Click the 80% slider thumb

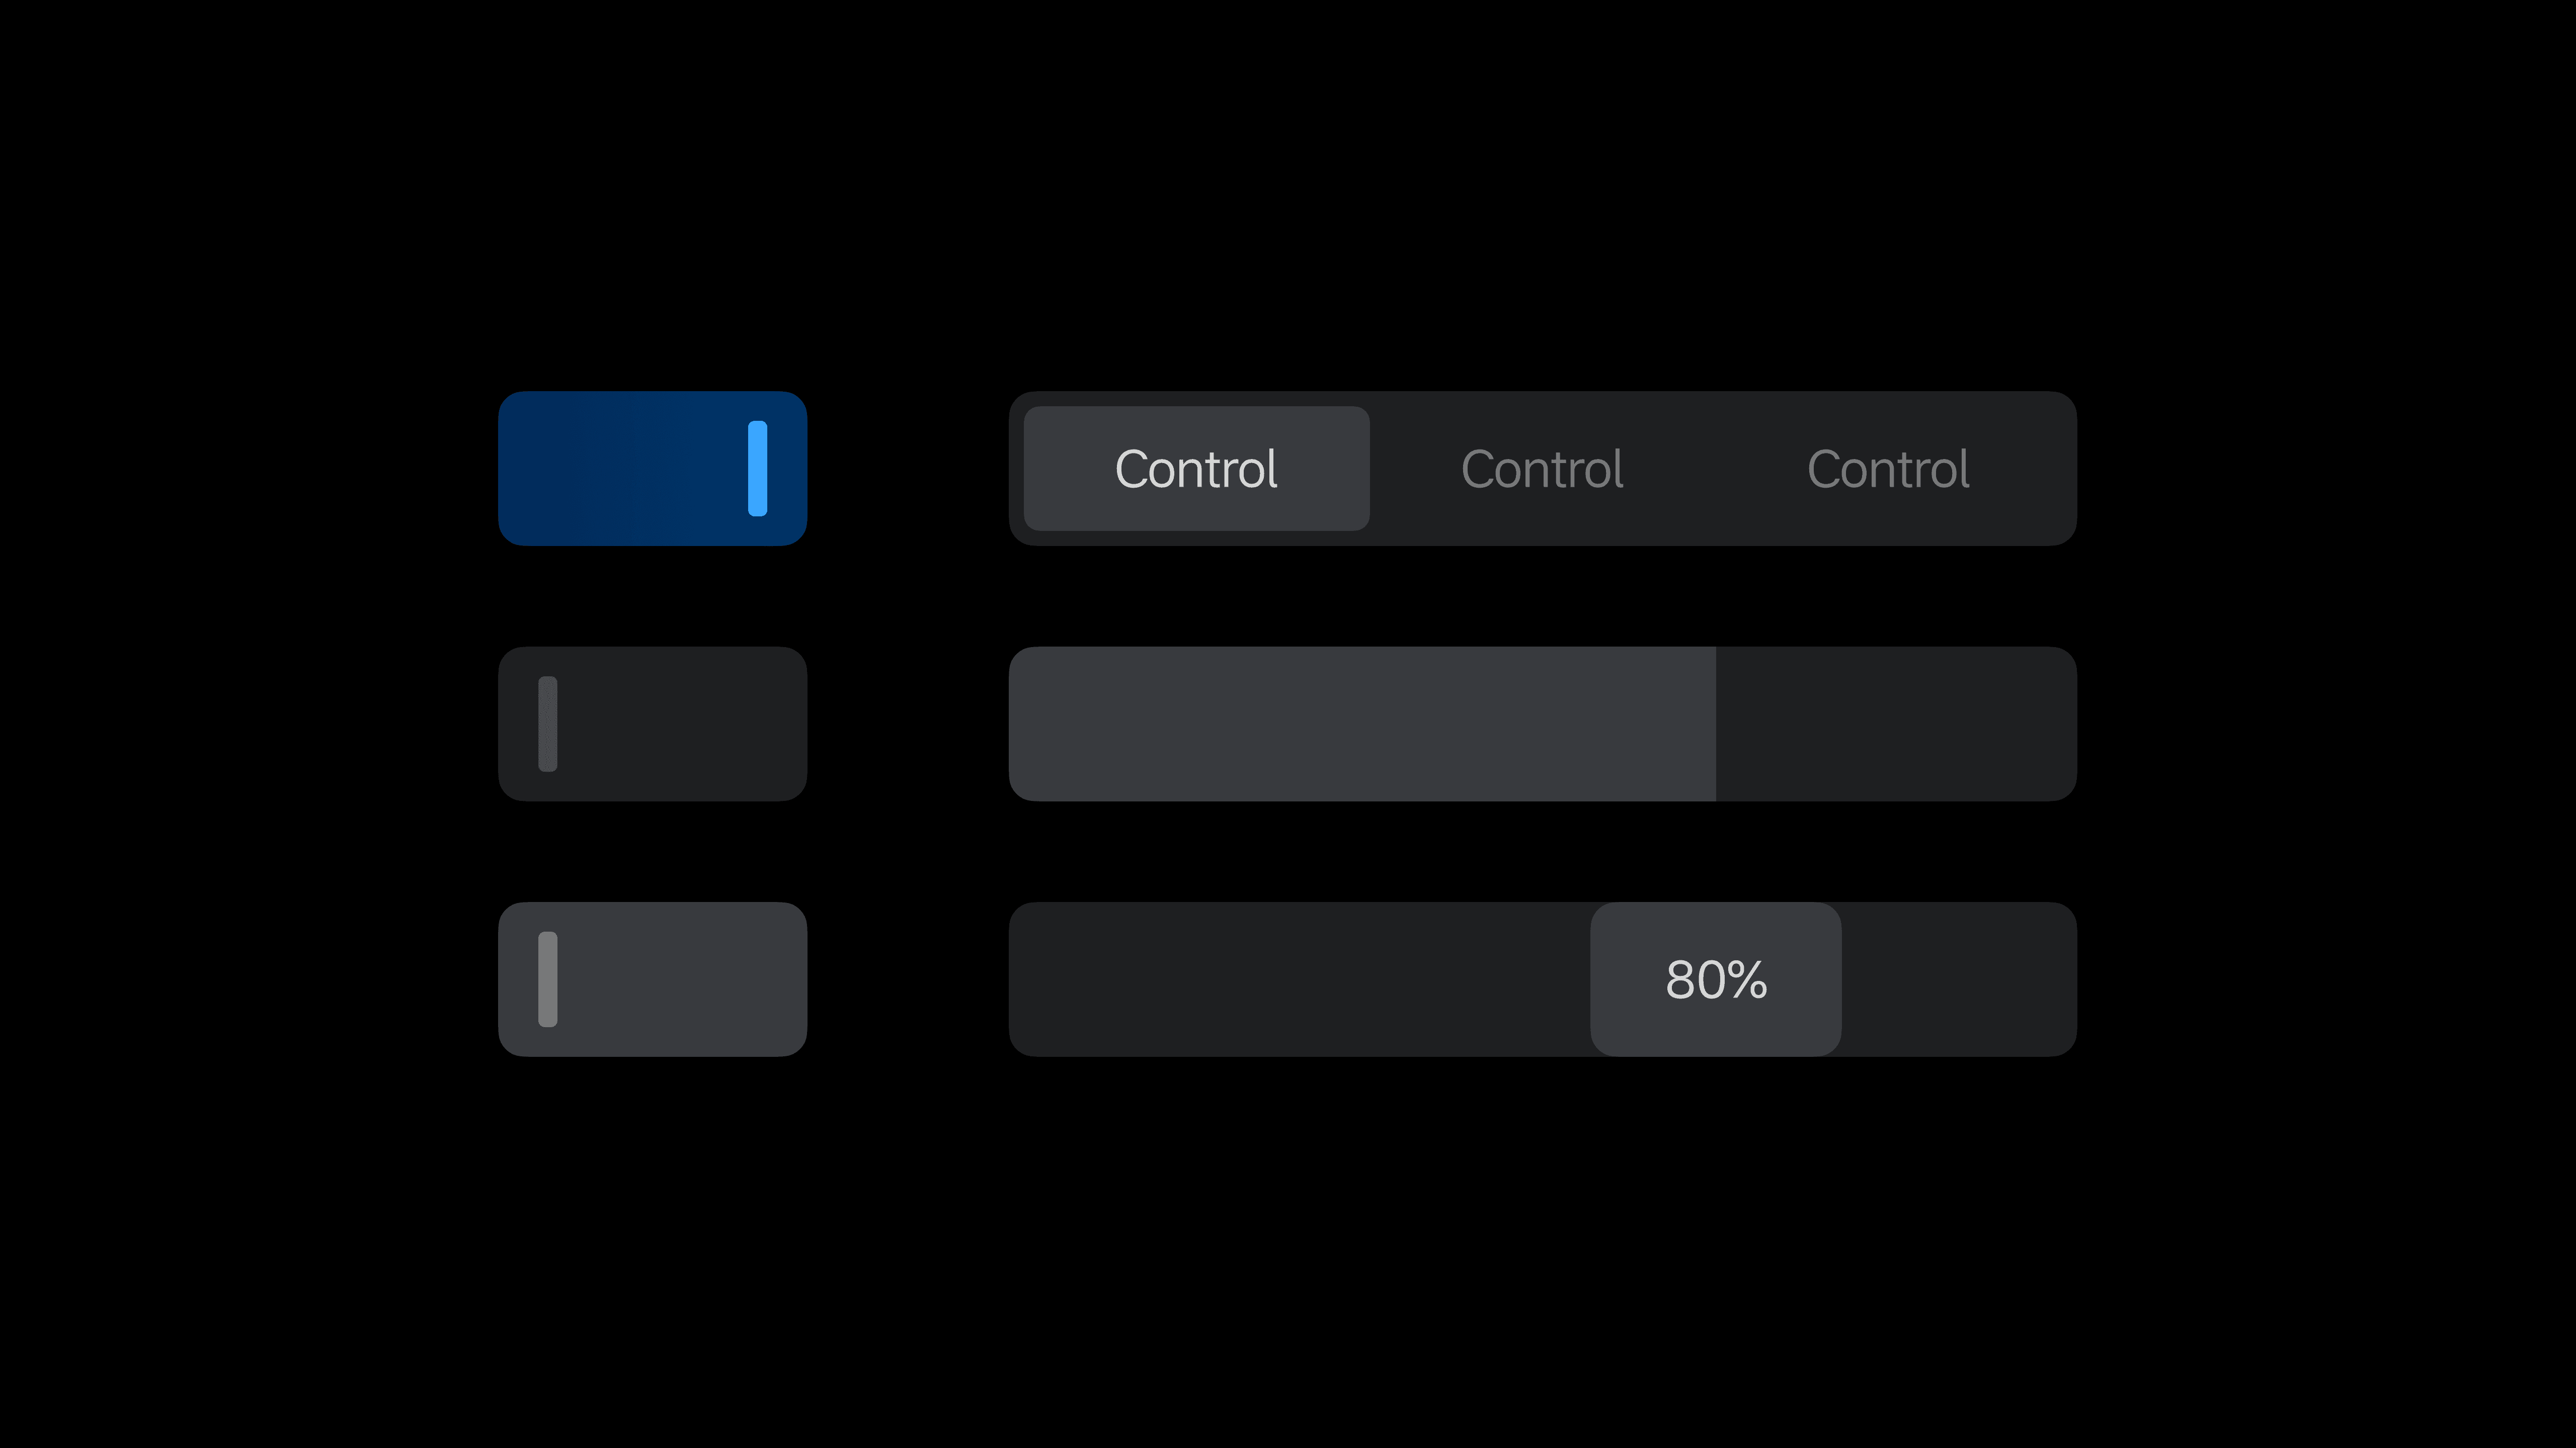click(x=1716, y=979)
